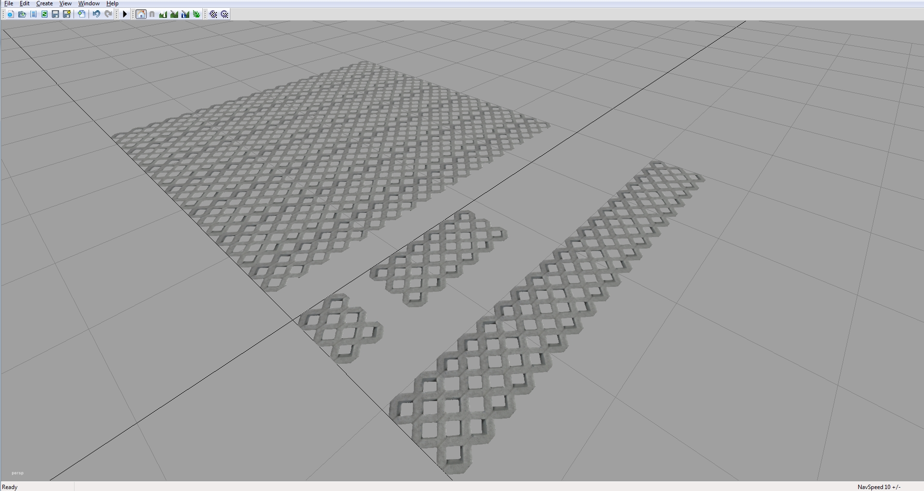924x491 pixels.
Task: Click the document list icon
Action: click(33, 15)
